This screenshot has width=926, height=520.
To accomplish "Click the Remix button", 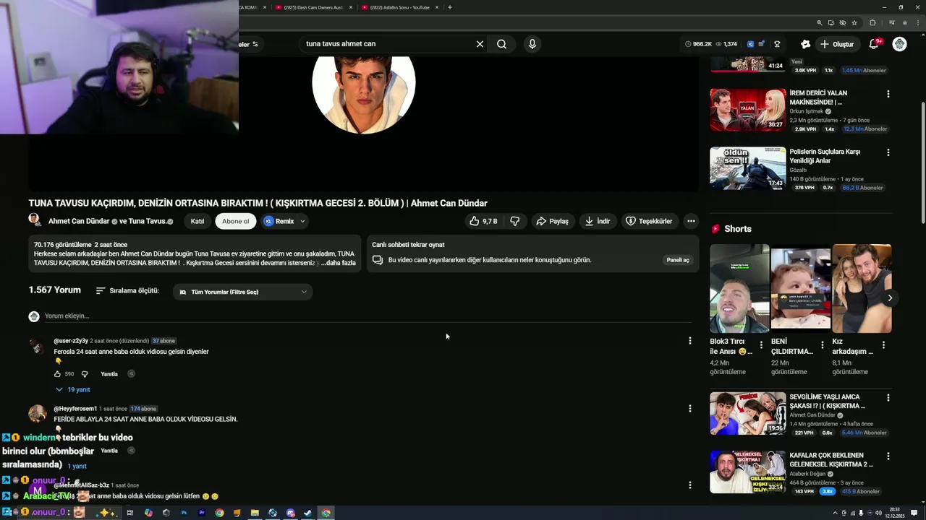I will point(279,221).
